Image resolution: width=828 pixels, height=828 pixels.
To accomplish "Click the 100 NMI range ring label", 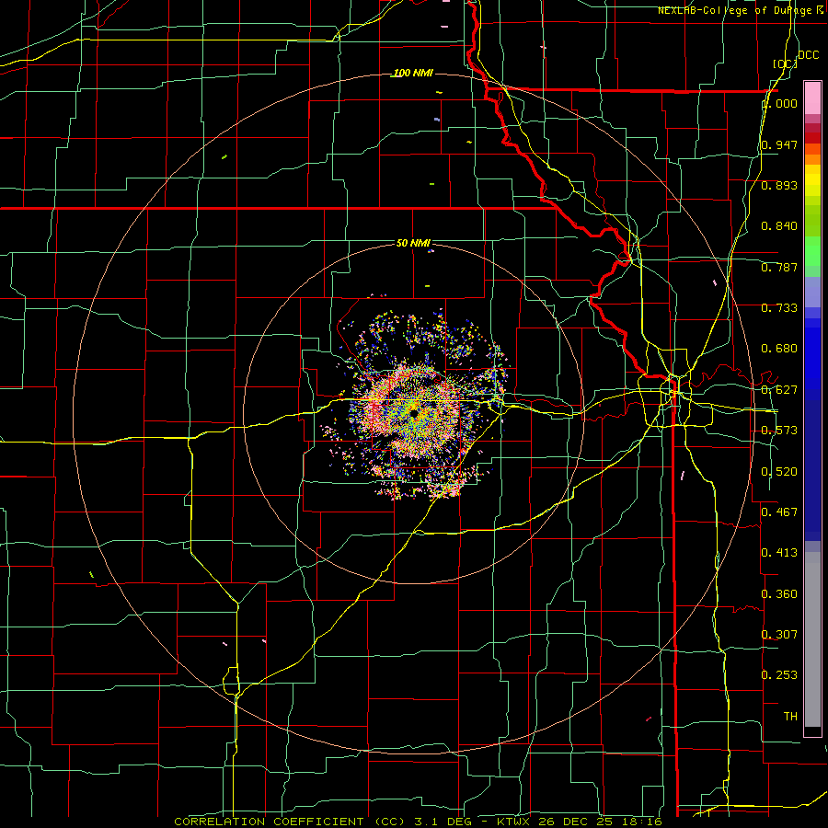I will [x=413, y=73].
